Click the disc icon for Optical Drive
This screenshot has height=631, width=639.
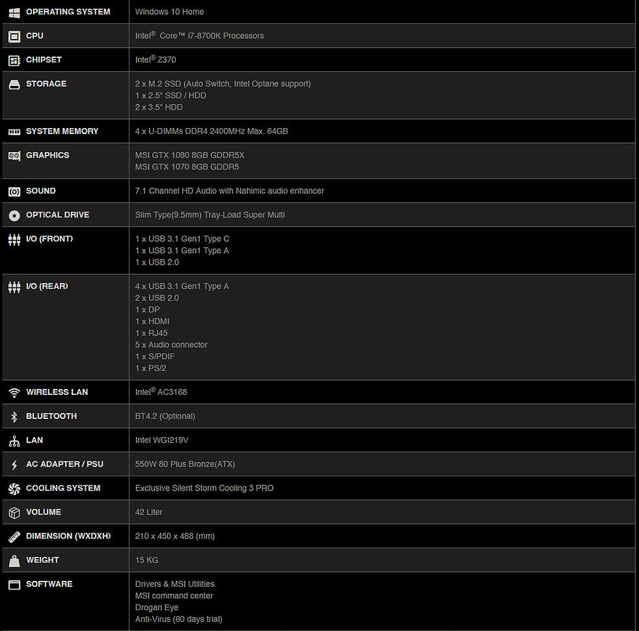[x=14, y=215]
